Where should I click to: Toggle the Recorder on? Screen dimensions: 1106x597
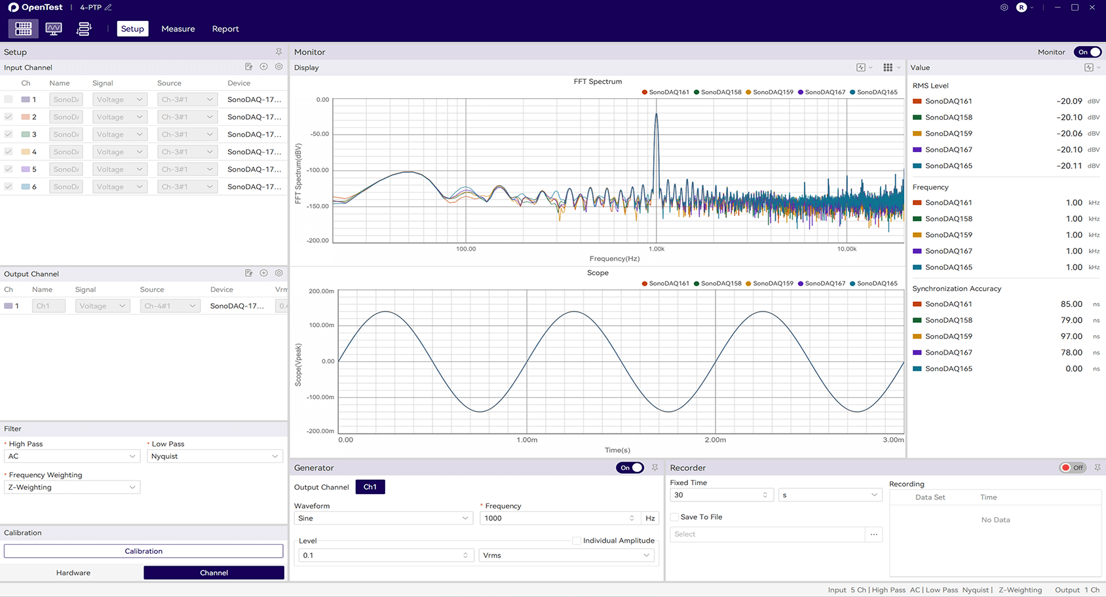pos(1073,467)
